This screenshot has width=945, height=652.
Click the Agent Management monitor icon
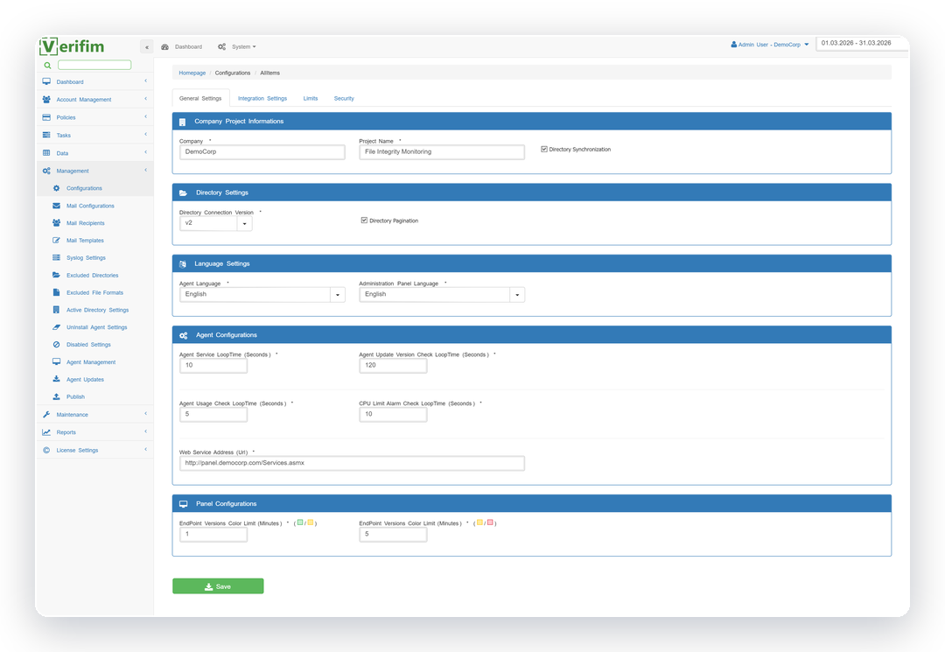pos(56,361)
